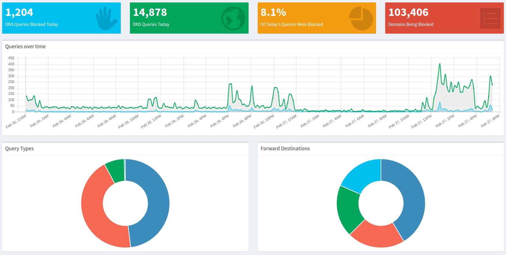This screenshot has height=255, width=506.
Task: Click the 8.1% blocked percentage value
Action: 273,12
